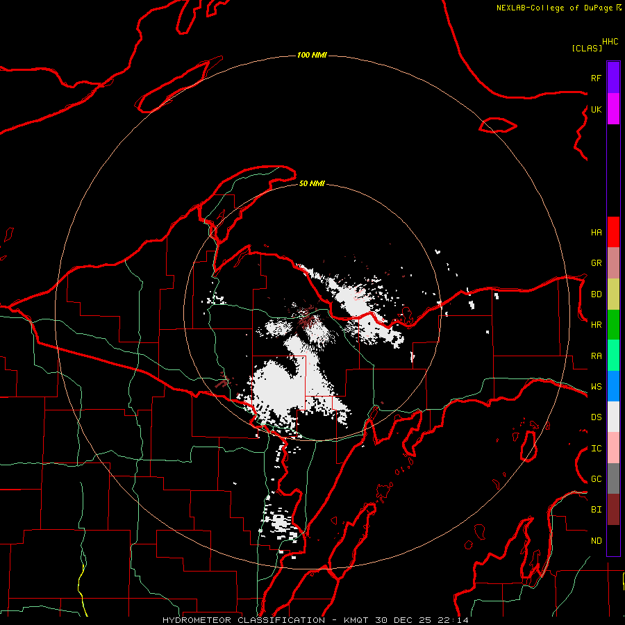The height and width of the screenshot is (625, 625).
Task: Click the GR legend label
Action: pyautogui.click(x=596, y=263)
